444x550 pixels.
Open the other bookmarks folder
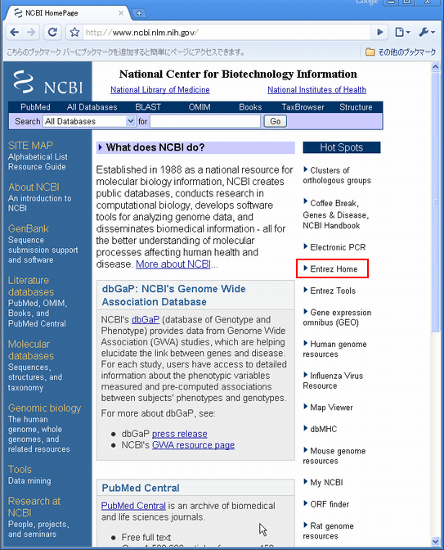(x=401, y=52)
